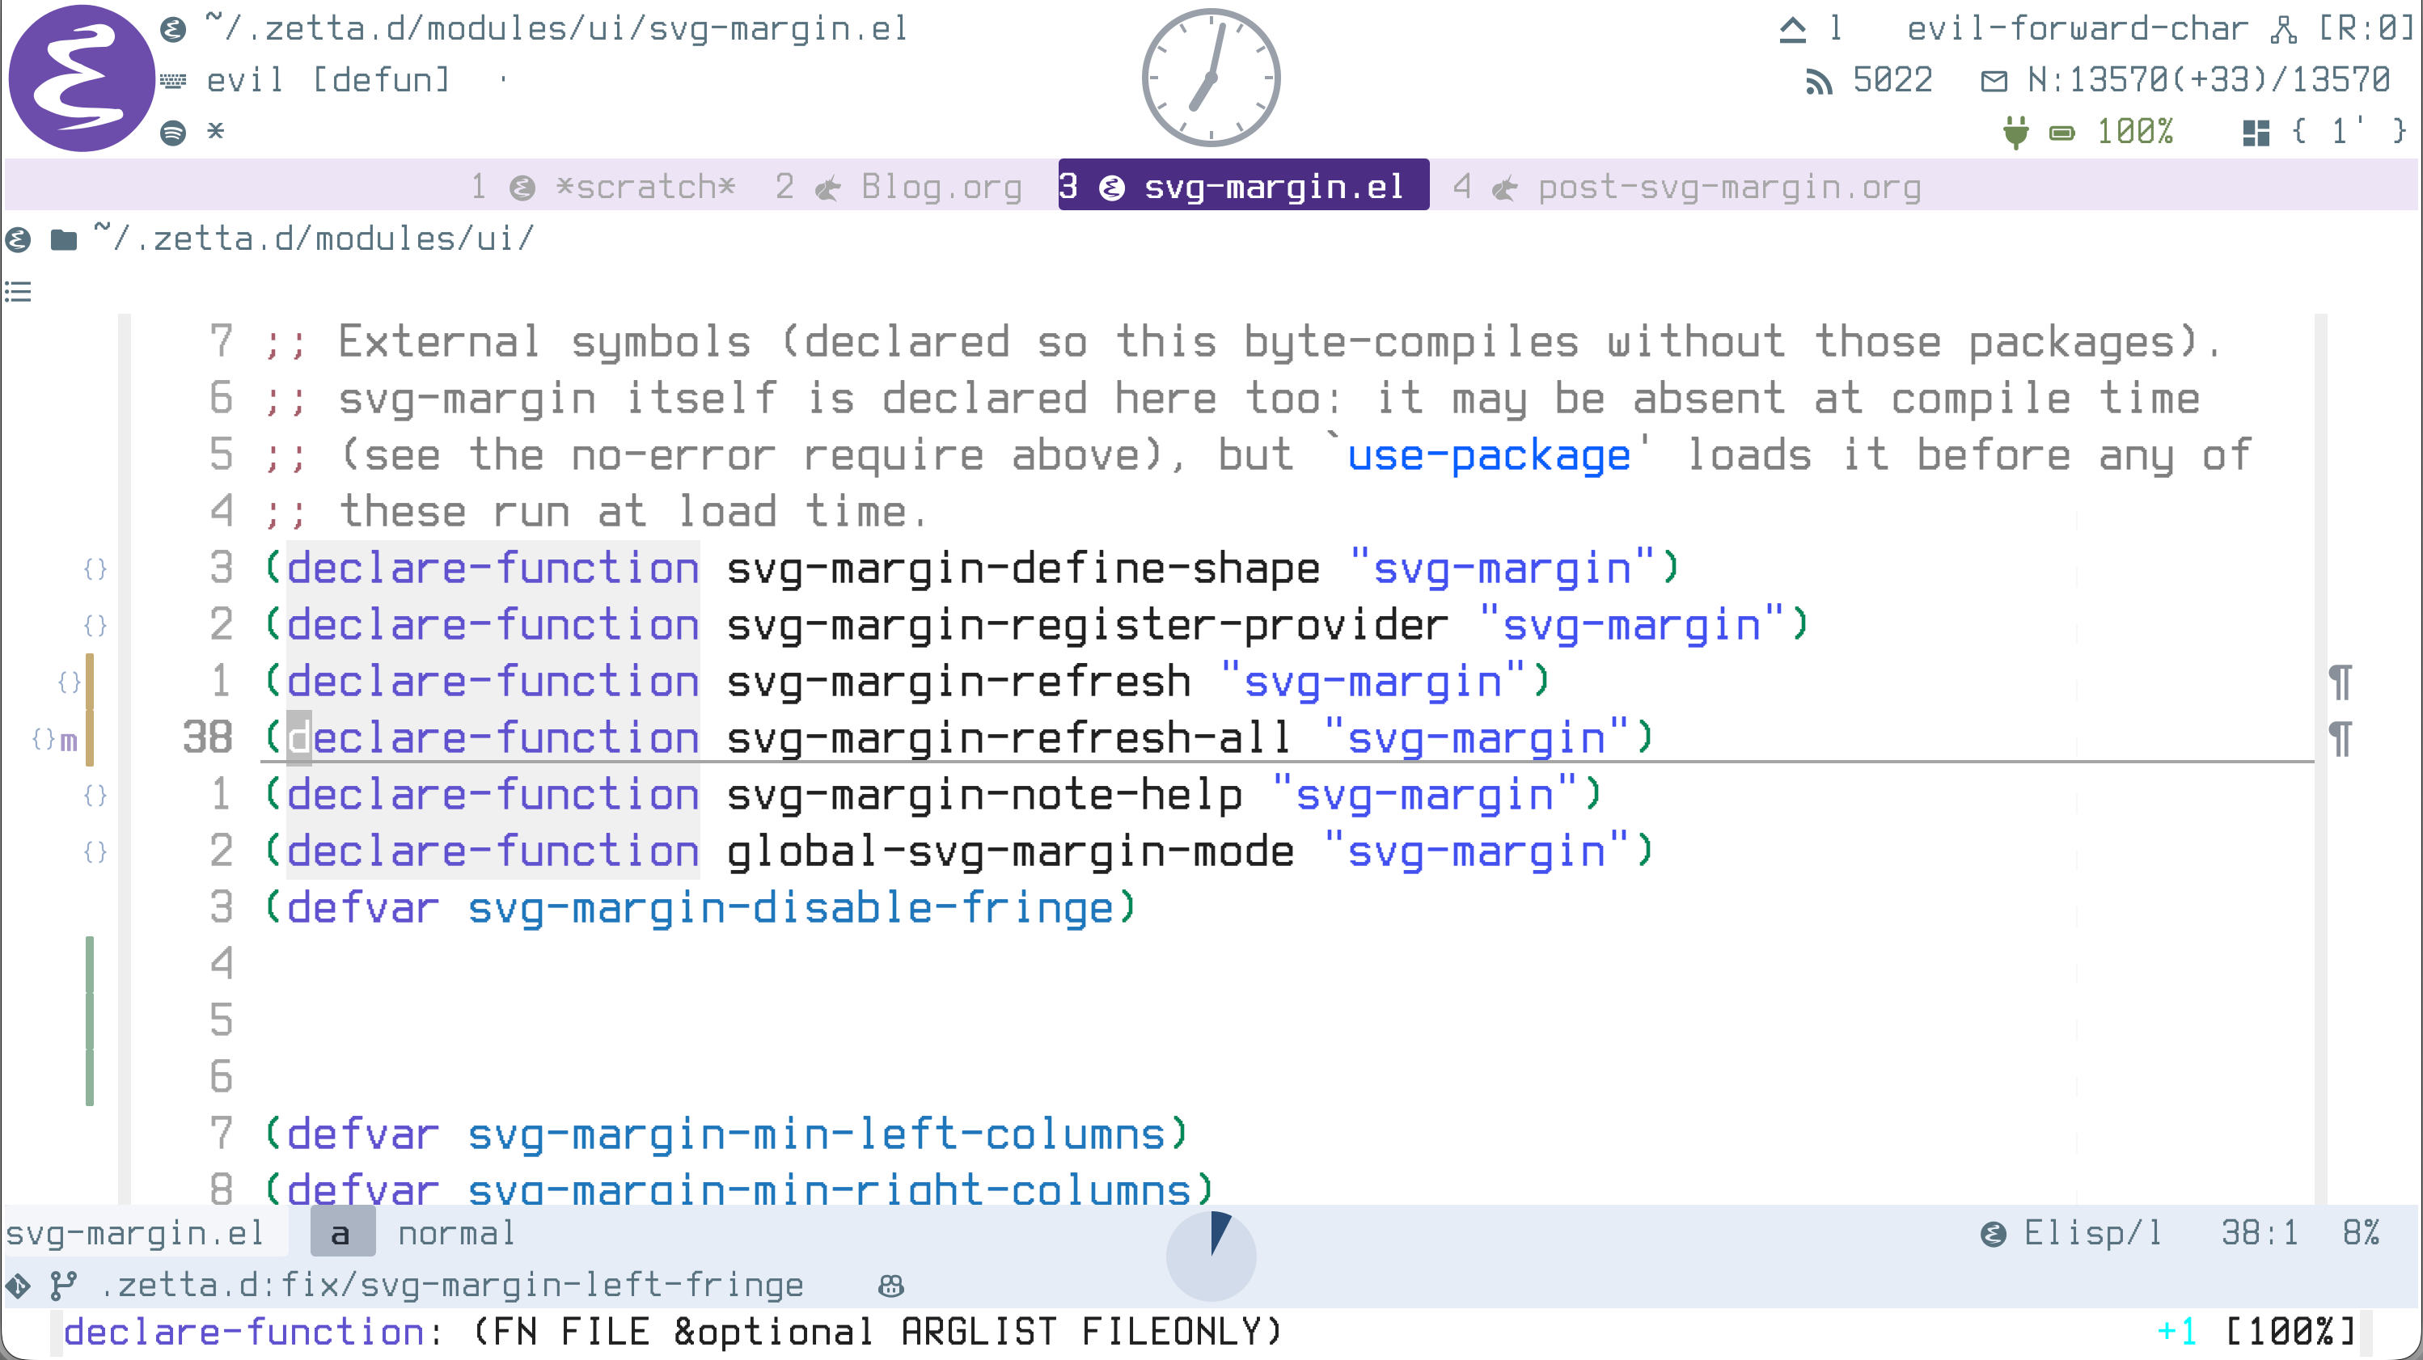Click the Elisp/l major mode label

click(2092, 1233)
